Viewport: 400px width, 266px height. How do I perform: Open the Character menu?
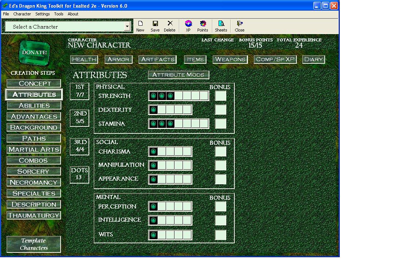point(22,14)
